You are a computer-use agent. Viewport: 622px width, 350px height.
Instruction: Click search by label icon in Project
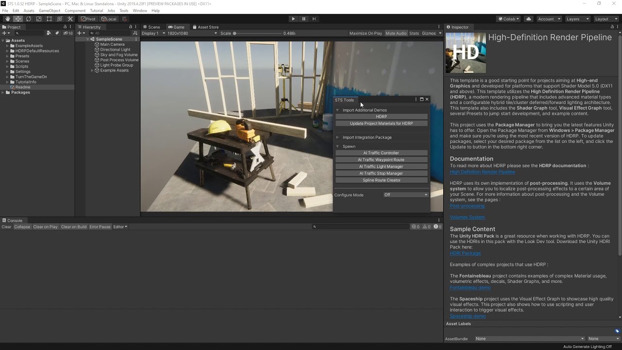click(x=57, y=33)
